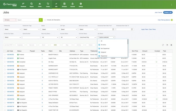Click into the Search text field

click(28, 20)
